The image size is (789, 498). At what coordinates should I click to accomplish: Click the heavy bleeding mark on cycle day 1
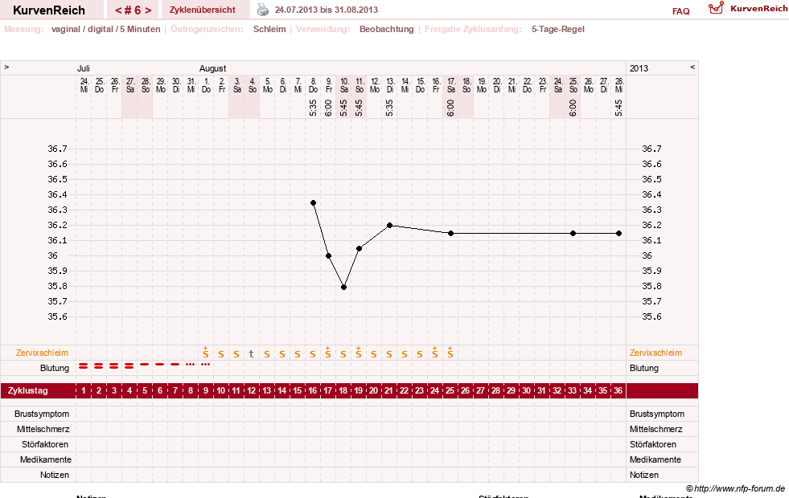pyautogui.click(x=84, y=365)
